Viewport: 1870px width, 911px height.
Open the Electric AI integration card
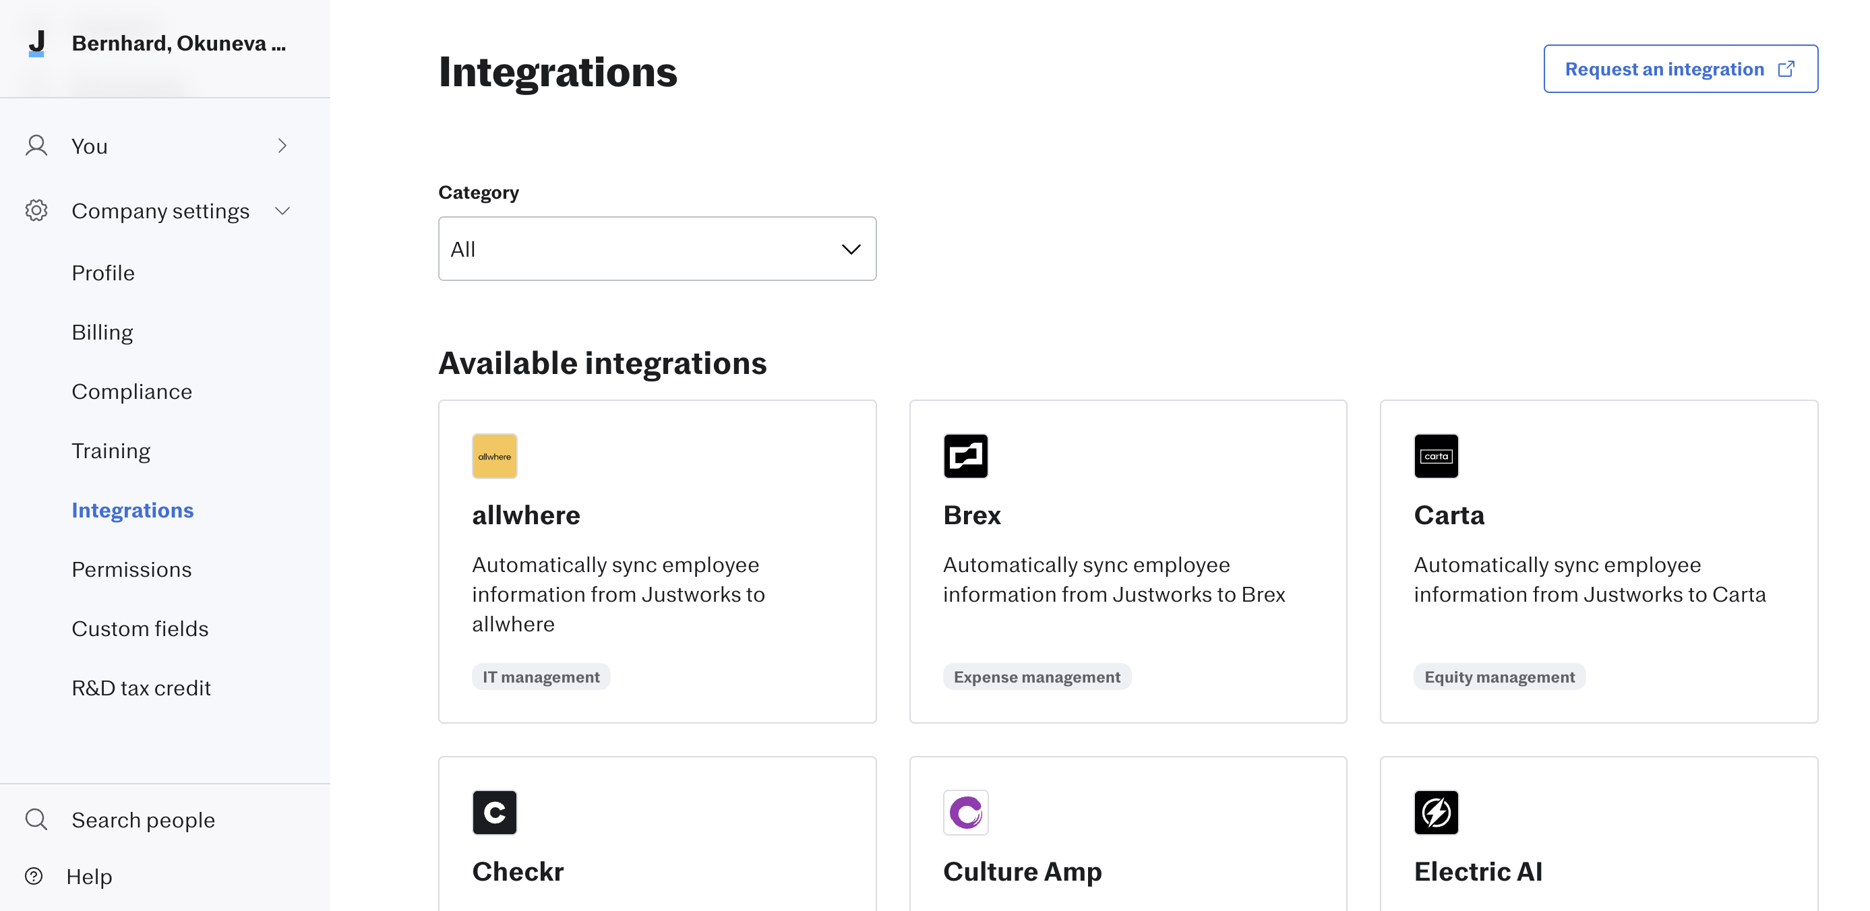[x=1598, y=834]
